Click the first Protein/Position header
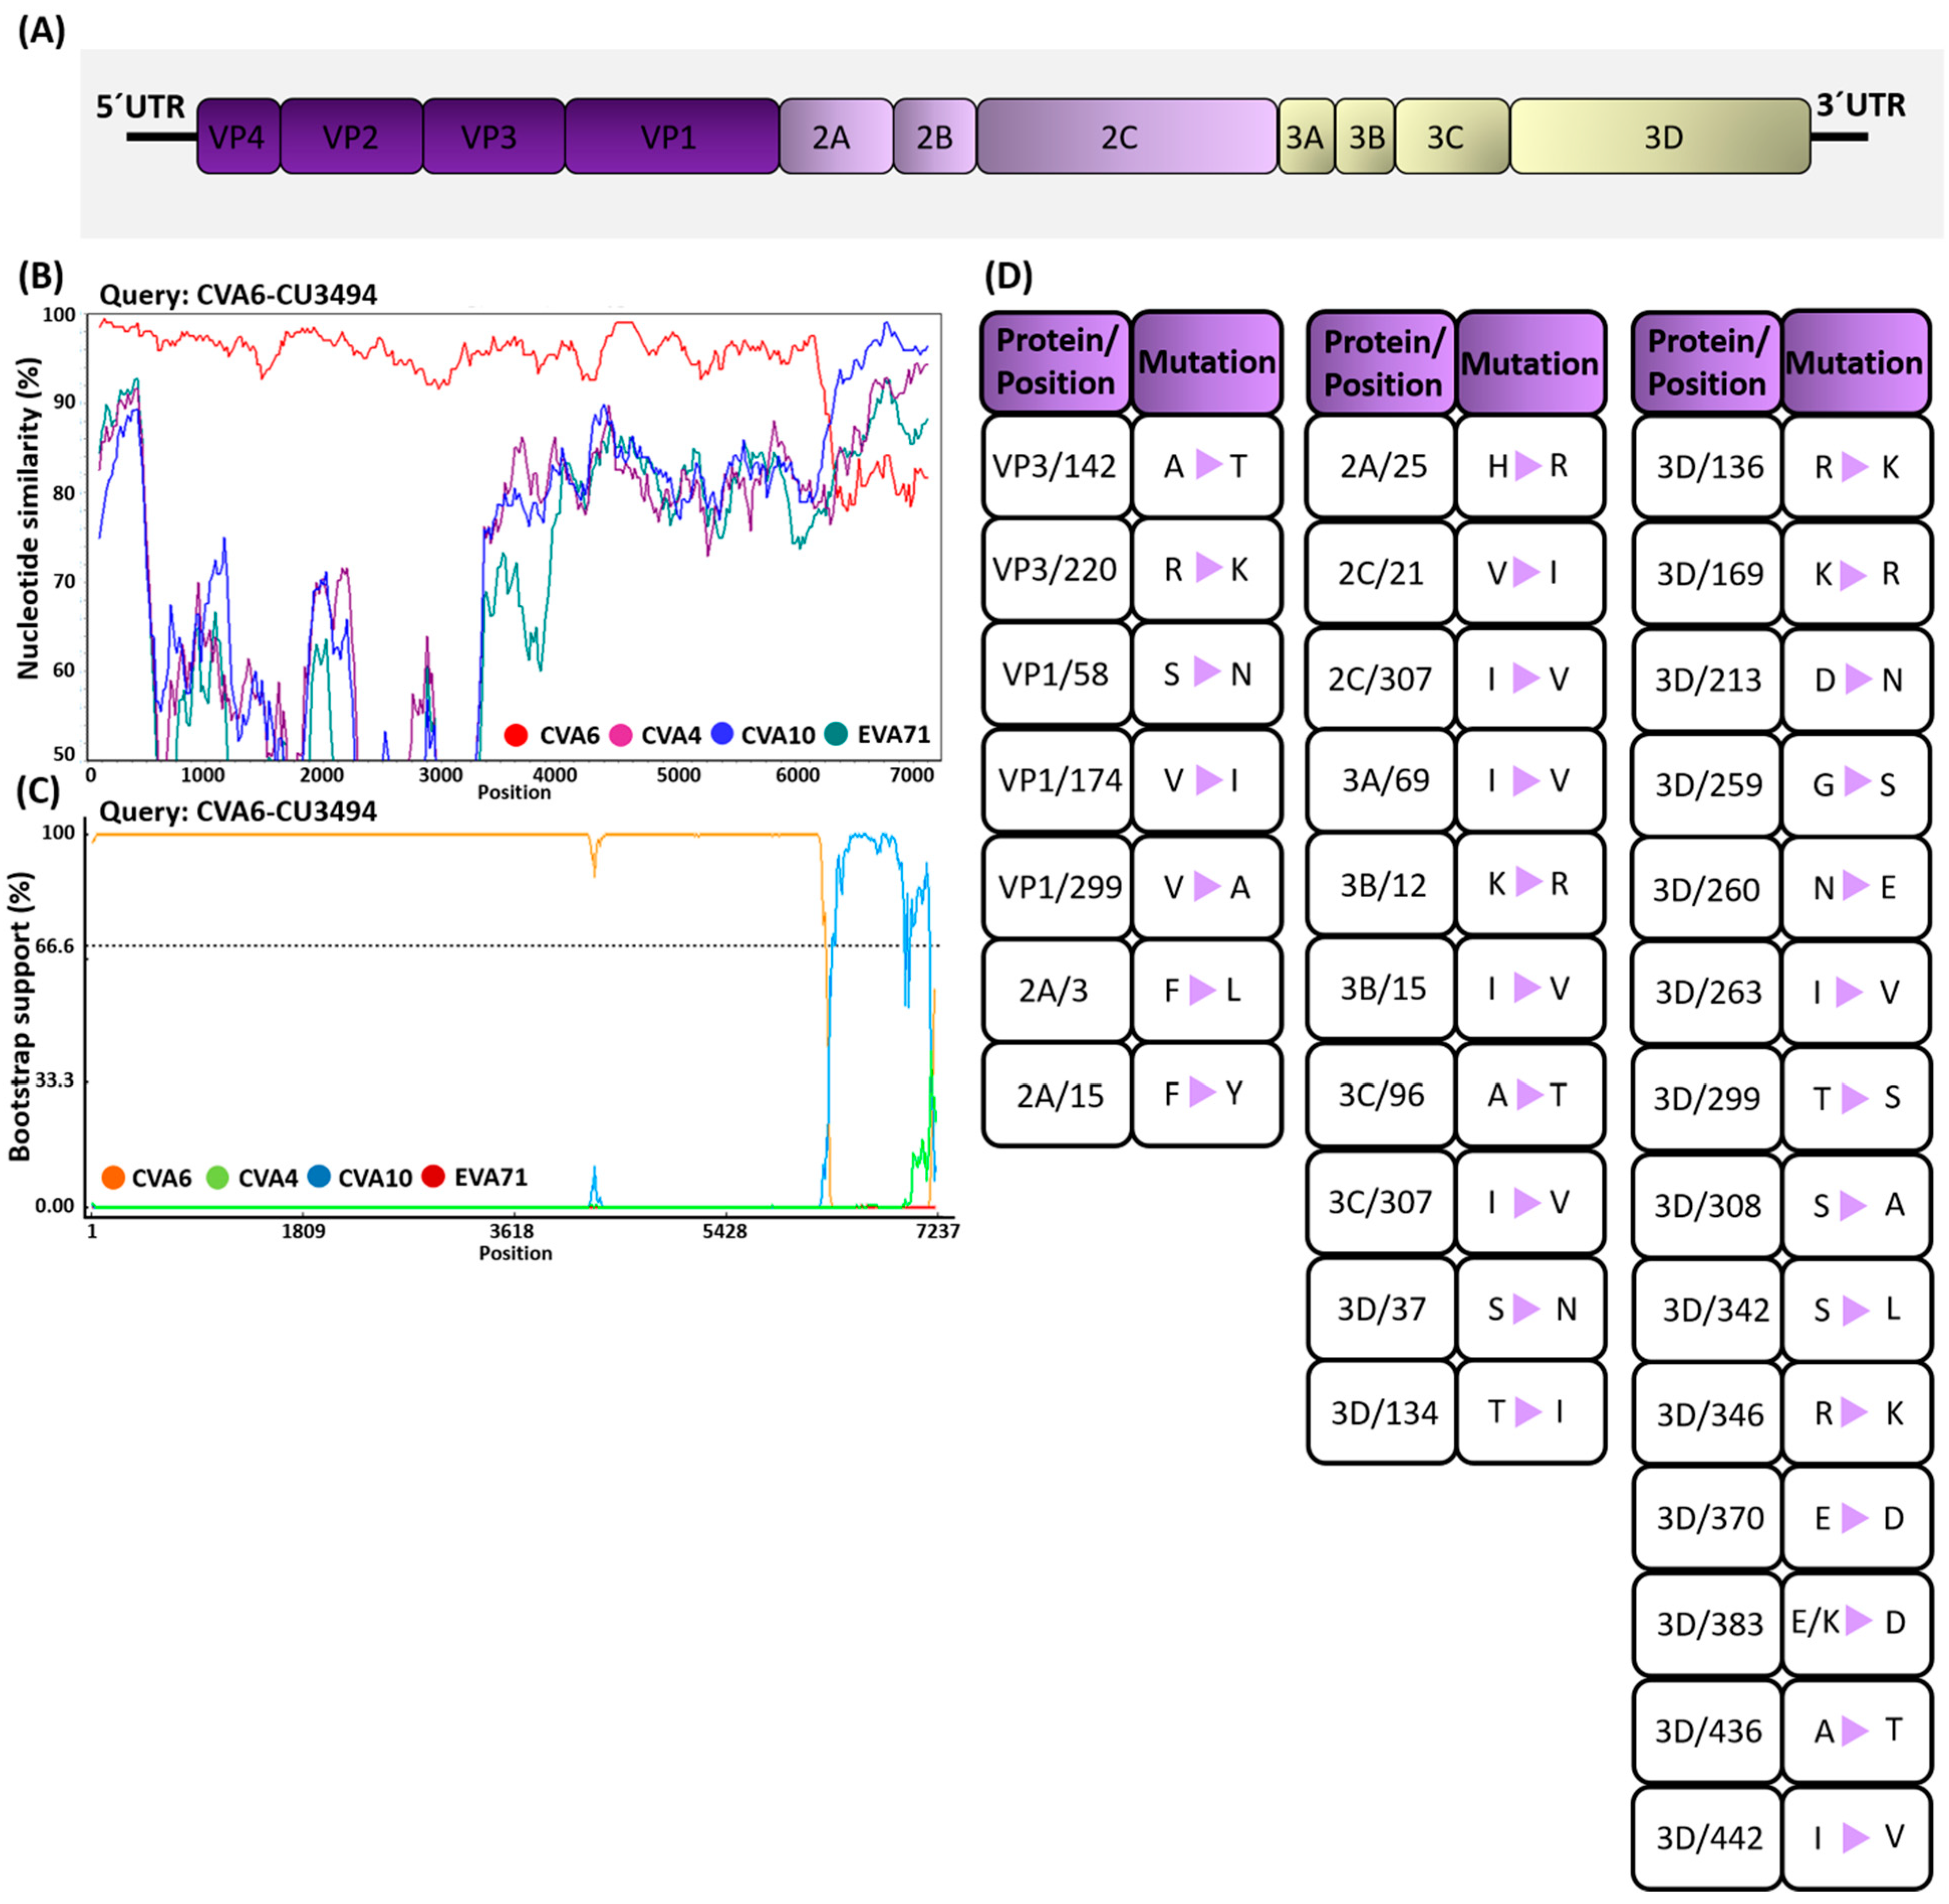This screenshot has height=1904, width=1949. coord(1055,362)
